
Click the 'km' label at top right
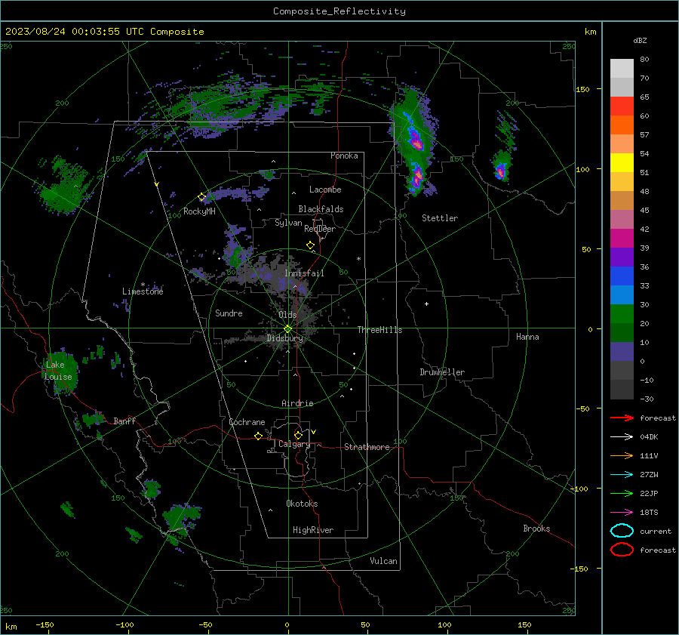click(x=590, y=32)
